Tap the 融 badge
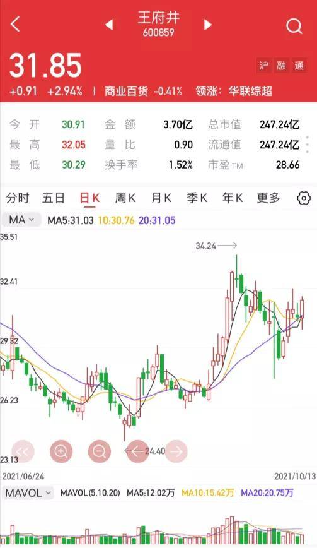 [x=282, y=66]
